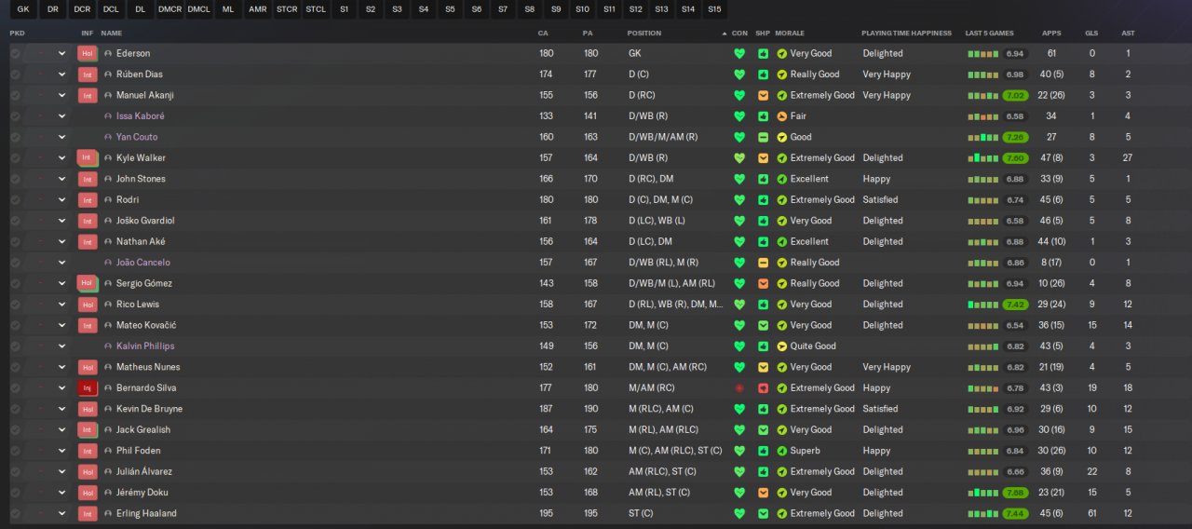Click the profile icon beside Rico Lewis
The height and width of the screenshot is (529, 1192).
108,305
